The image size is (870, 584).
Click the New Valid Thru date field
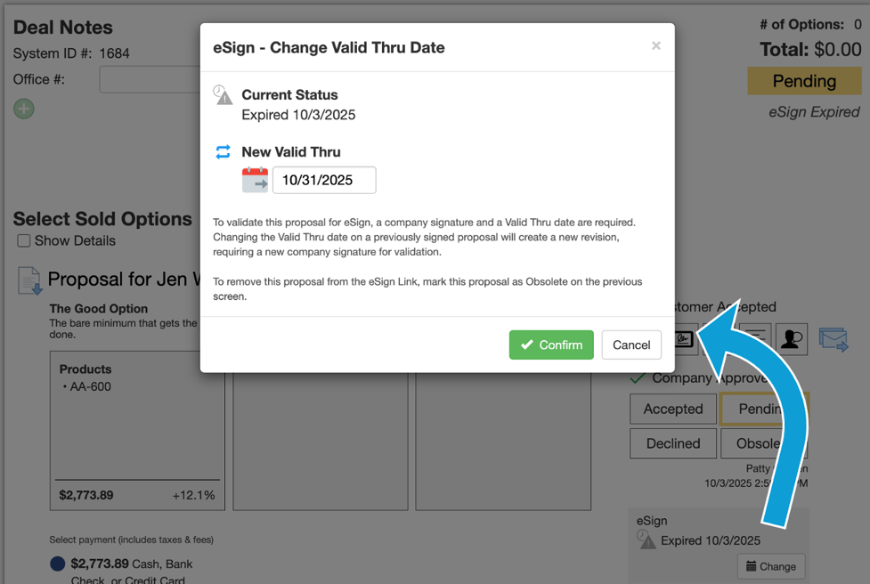324,180
